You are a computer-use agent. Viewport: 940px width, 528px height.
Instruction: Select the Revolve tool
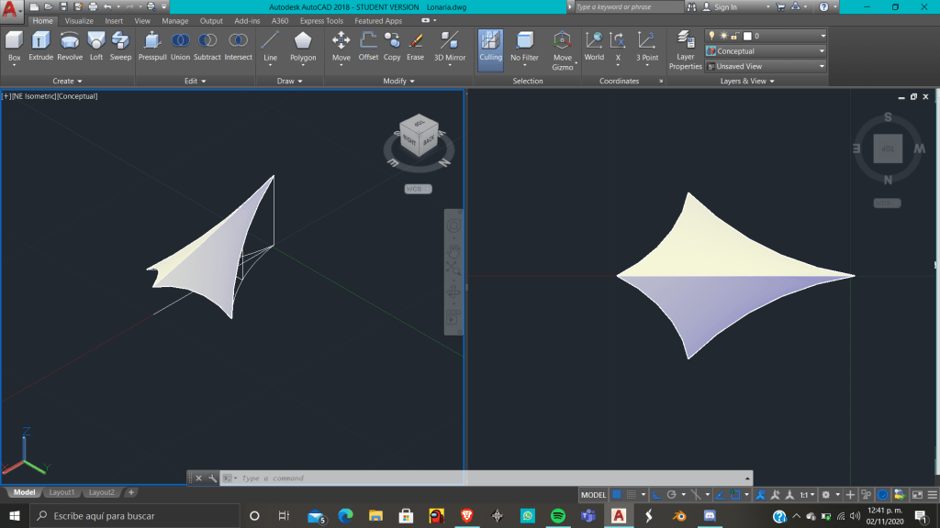[x=70, y=45]
